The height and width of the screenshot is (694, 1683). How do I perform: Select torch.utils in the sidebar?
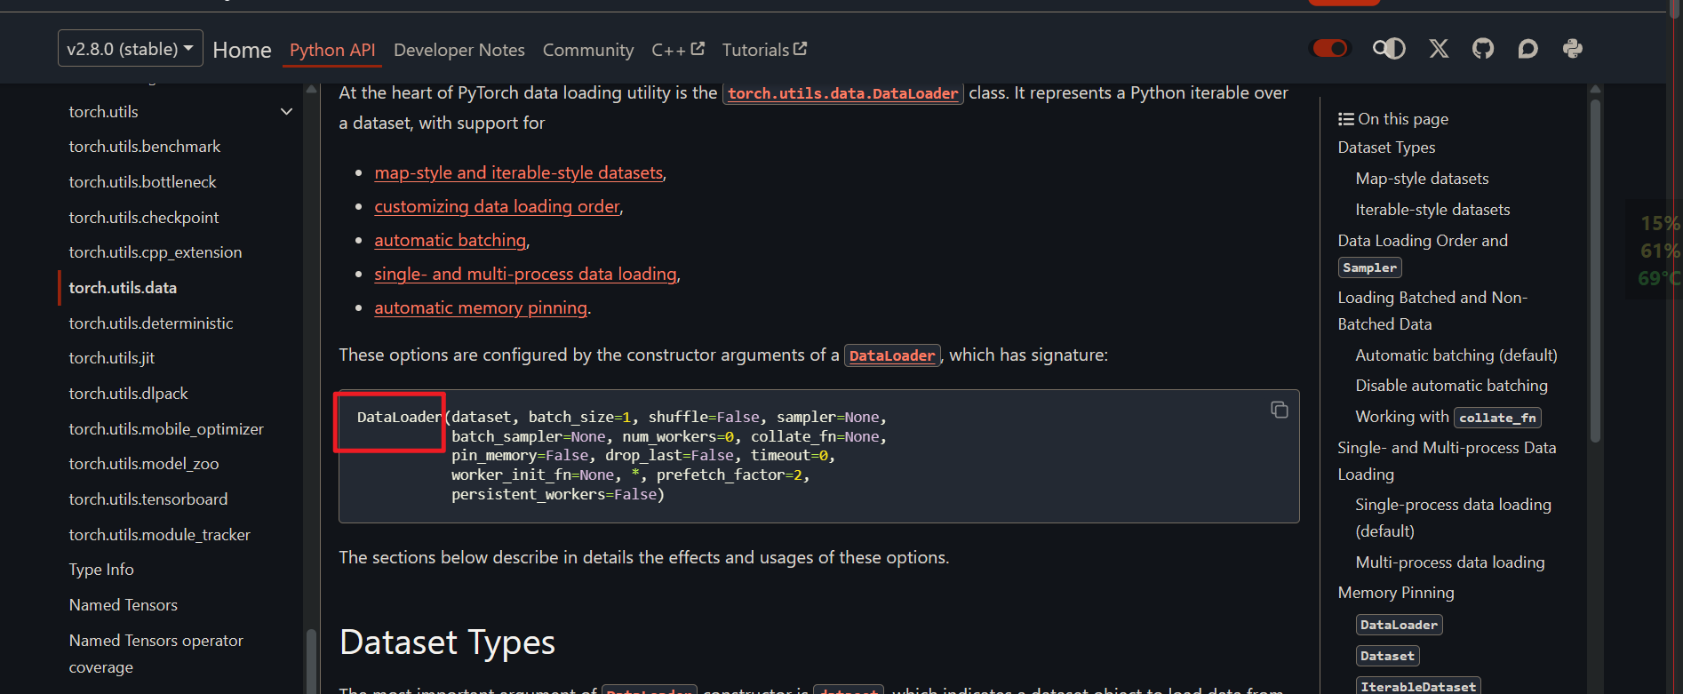(103, 112)
